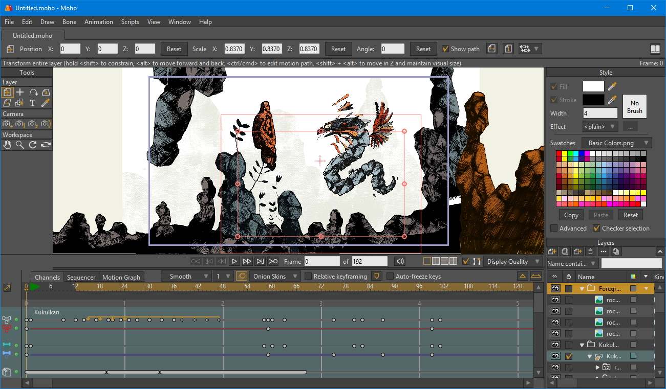
Task: Select the Eyedropper tool in Tools panel
Action: pos(46,103)
